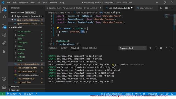Open app.component.ts in file tree
The image size is (176, 99).
[26, 79]
